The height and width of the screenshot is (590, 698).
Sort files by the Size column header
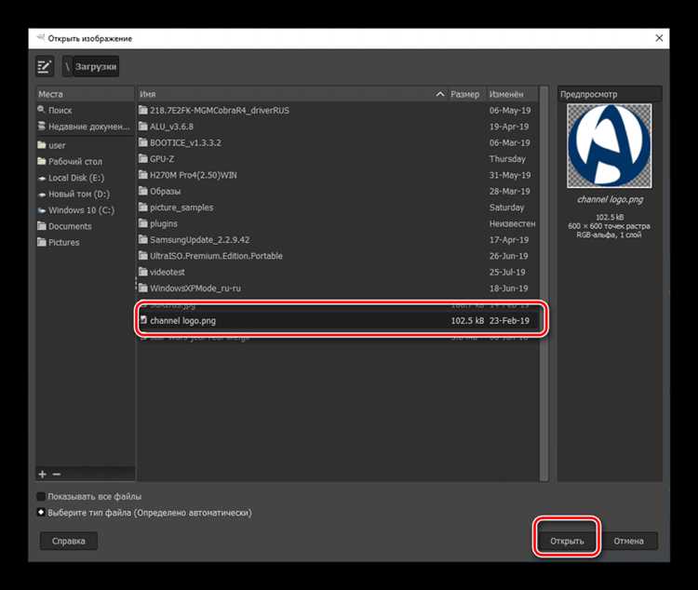[464, 94]
